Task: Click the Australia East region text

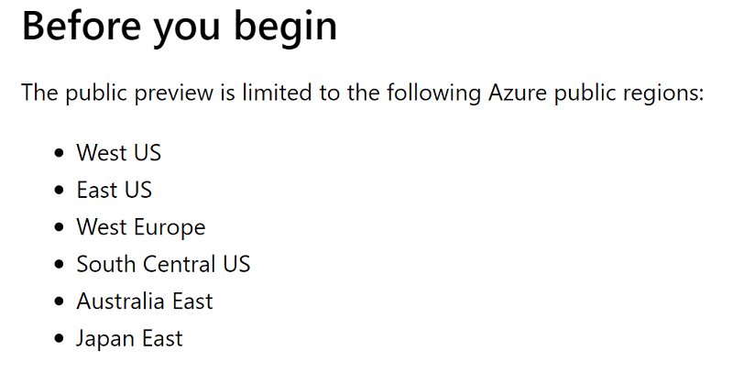Action: (x=145, y=301)
